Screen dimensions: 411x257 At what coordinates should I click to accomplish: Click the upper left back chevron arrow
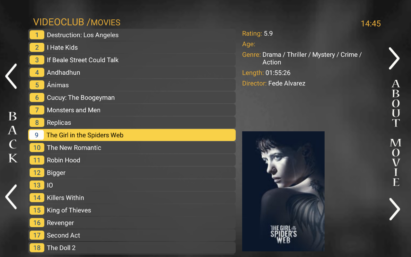[x=11, y=76]
